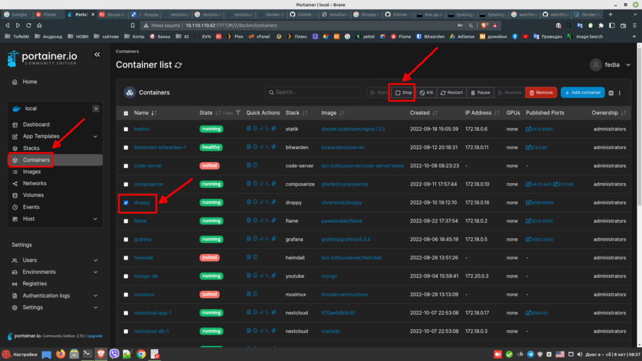Open attach icon for composerize container
The width and height of the screenshot is (642, 361).
[273, 184]
